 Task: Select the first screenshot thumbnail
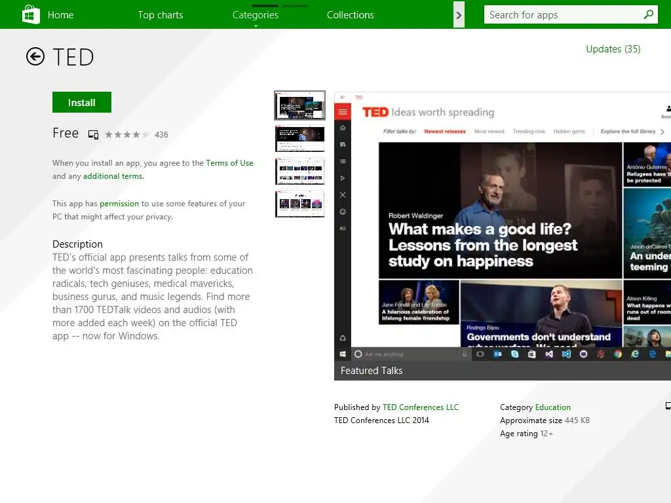(x=299, y=105)
